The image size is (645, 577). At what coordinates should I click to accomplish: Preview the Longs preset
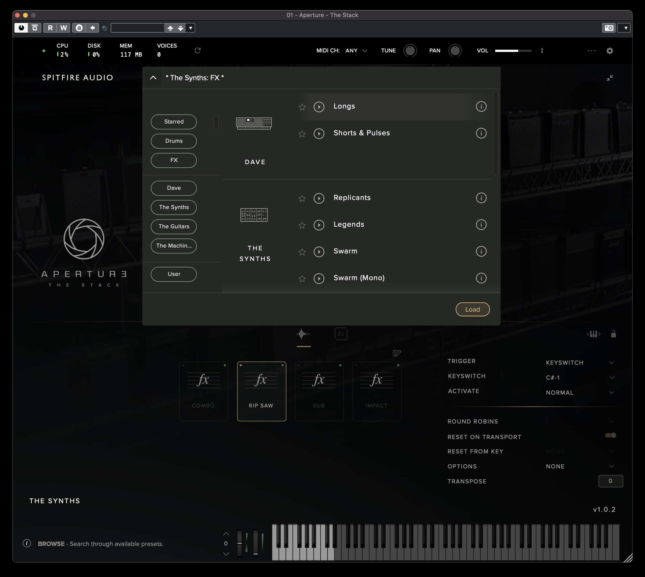[x=319, y=107]
